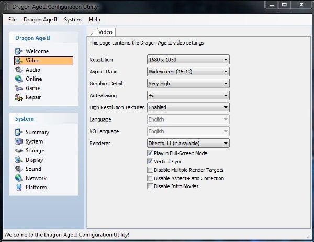Show the Storage information page
The image size is (314, 242).
[35, 150]
